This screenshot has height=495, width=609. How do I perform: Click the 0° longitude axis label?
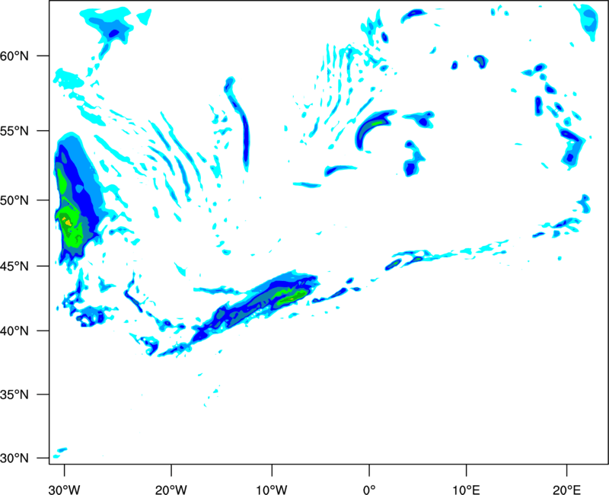[369, 490]
